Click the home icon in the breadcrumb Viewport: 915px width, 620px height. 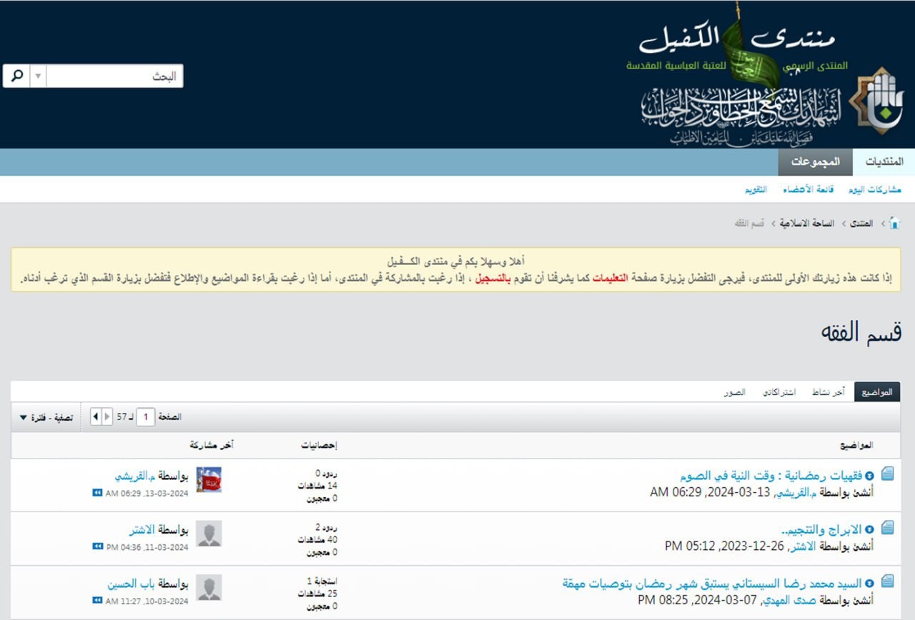click(x=894, y=224)
